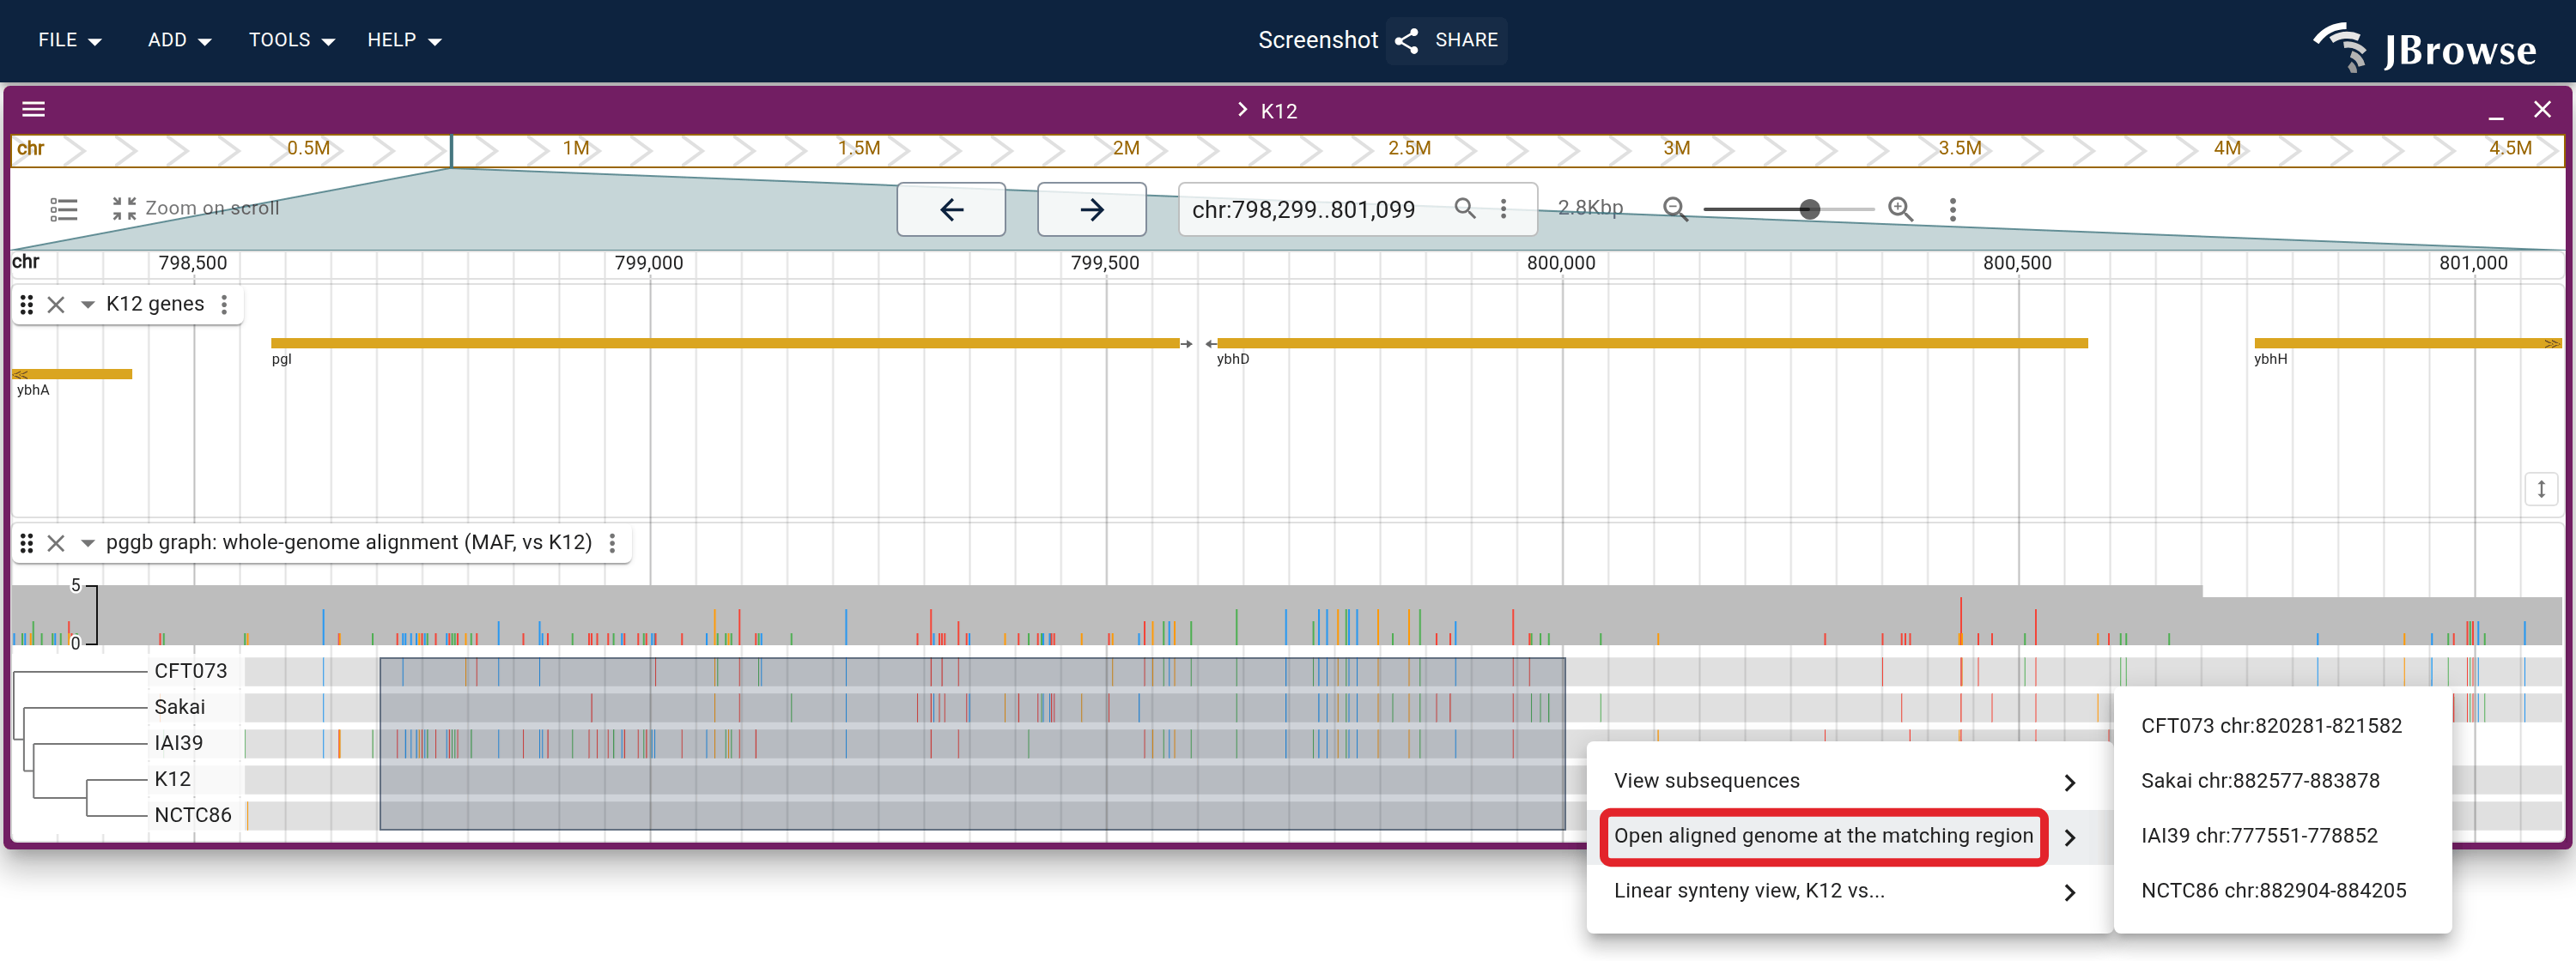Click the search magnifier icon in location box
2576x961 pixels.
tap(1465, 208)
